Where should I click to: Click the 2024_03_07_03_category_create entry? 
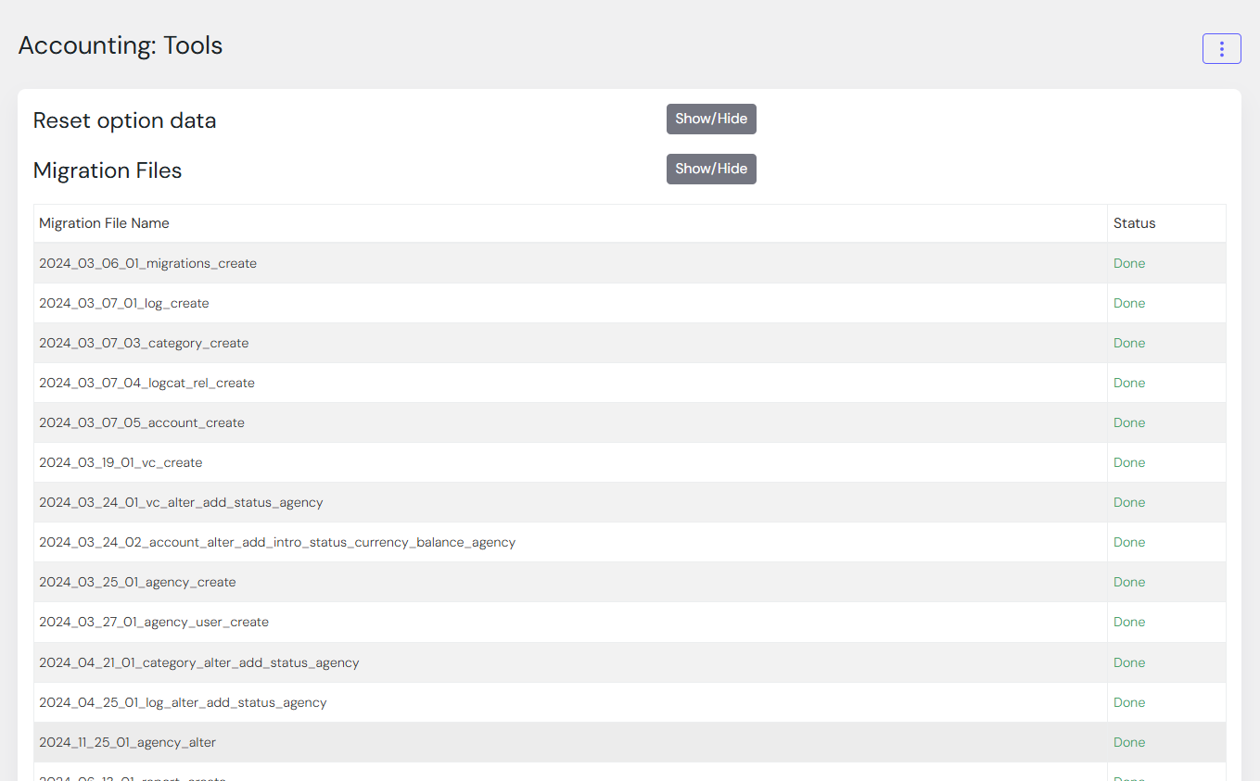point(144,343)
